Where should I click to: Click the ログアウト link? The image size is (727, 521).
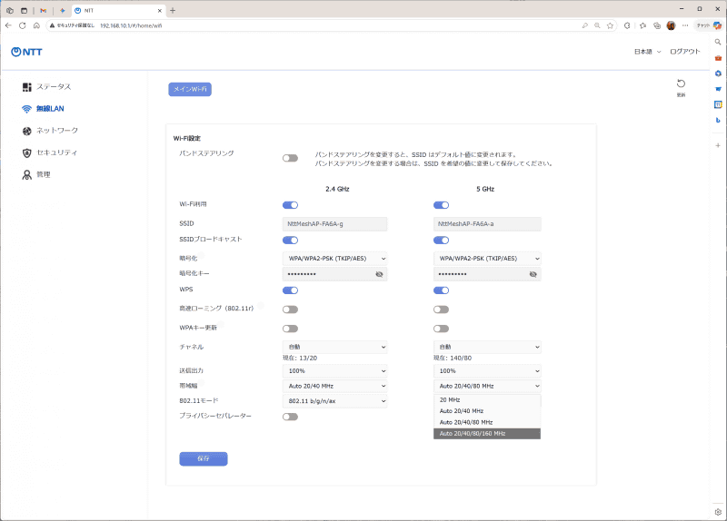(685, 52)
